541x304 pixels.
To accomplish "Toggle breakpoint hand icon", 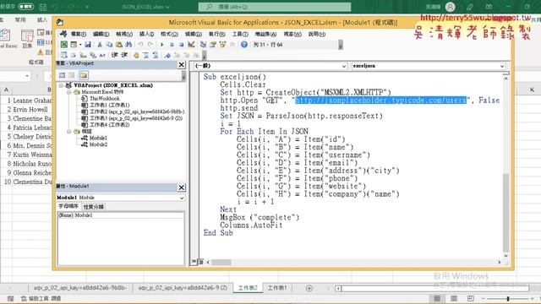I will [x=136, y=55].
